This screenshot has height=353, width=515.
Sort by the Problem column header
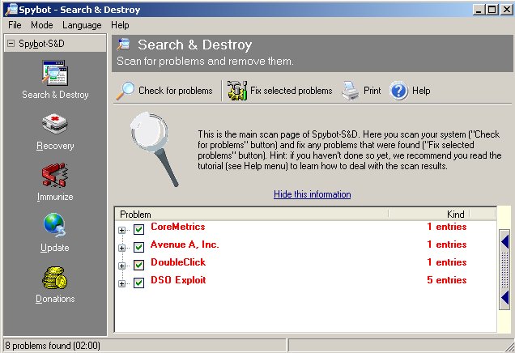coord(252,214)
